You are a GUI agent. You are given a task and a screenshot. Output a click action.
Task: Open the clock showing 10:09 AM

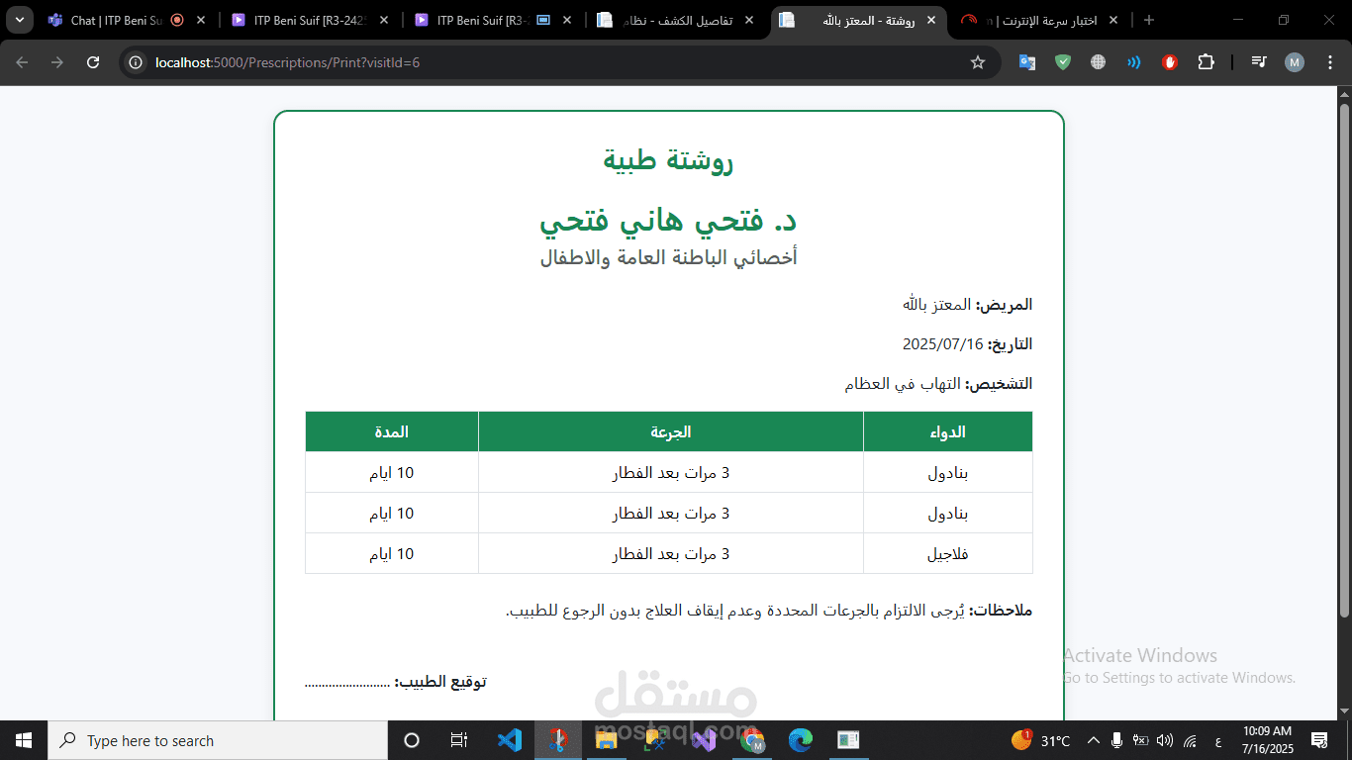pyautogui.click(x=1266, y=740)
